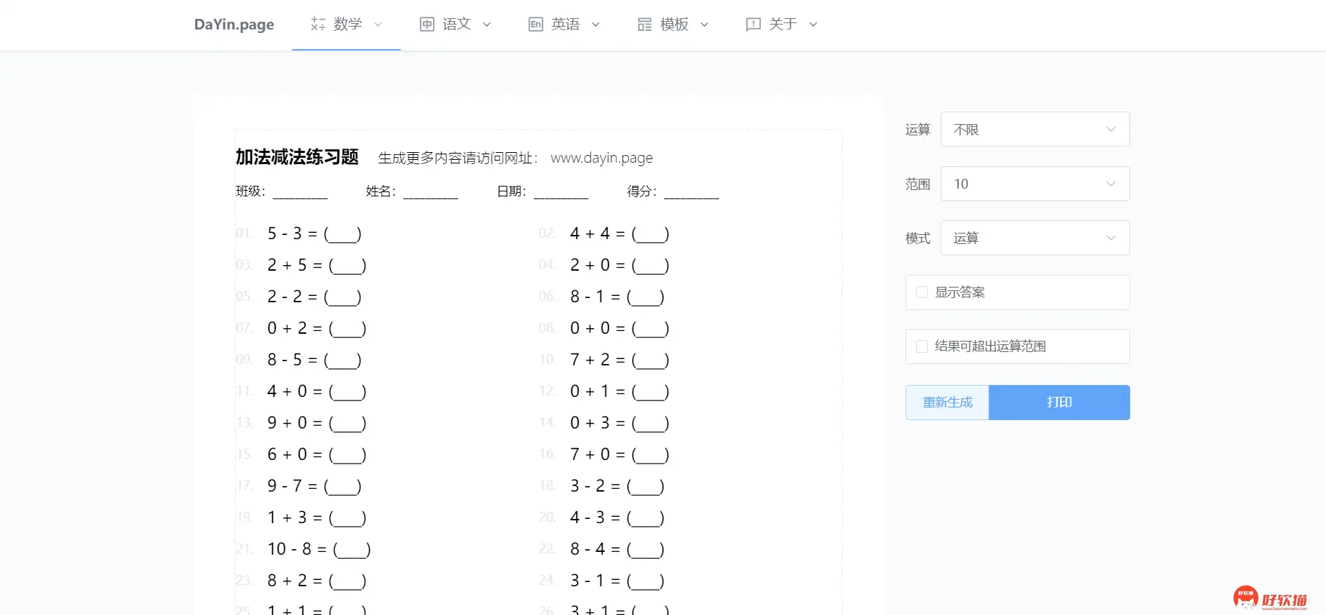Click problem 07: 0 + 2 =

coord(317,328)
